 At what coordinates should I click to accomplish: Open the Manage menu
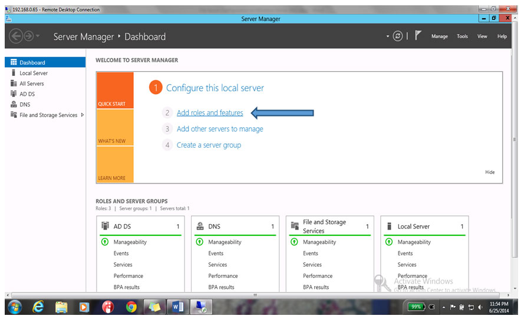coord(440,36)
